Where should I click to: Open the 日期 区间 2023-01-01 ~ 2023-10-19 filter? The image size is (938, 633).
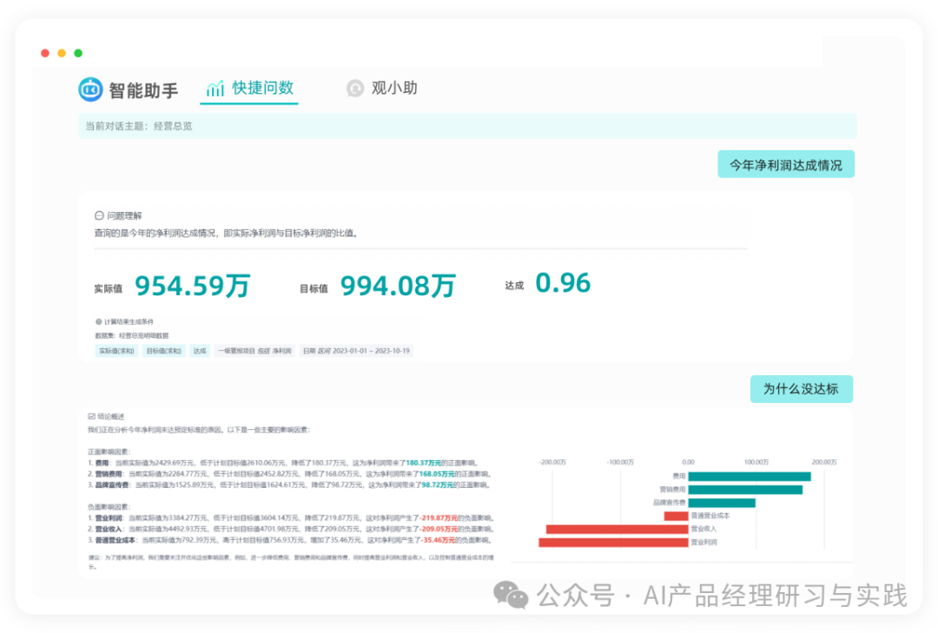click(x=356, y=351)
